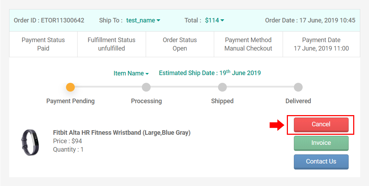Image resolution: width=369 pixels, height=186 pixels.
Task: Click the Fitbit wristband product thumbnail
Action: coord(30,142)
